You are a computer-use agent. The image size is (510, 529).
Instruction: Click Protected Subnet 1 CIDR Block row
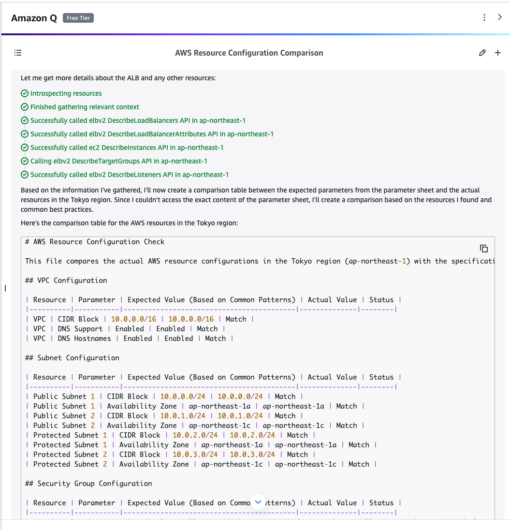tap(170, 435)
